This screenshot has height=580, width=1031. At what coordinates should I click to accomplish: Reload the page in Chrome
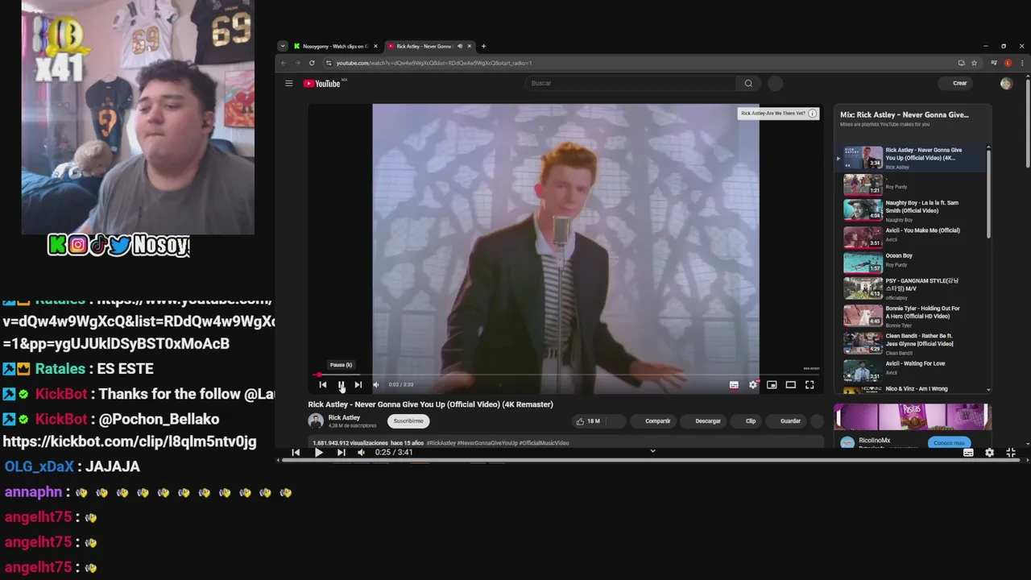pos(312,63)
